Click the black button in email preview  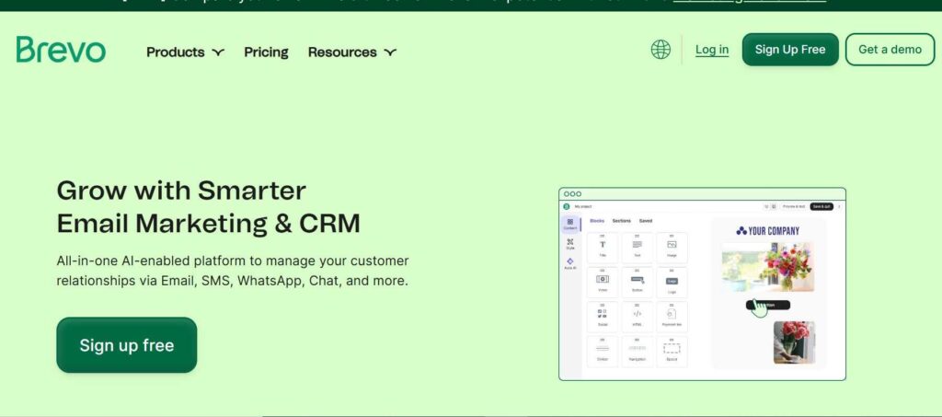768,305
